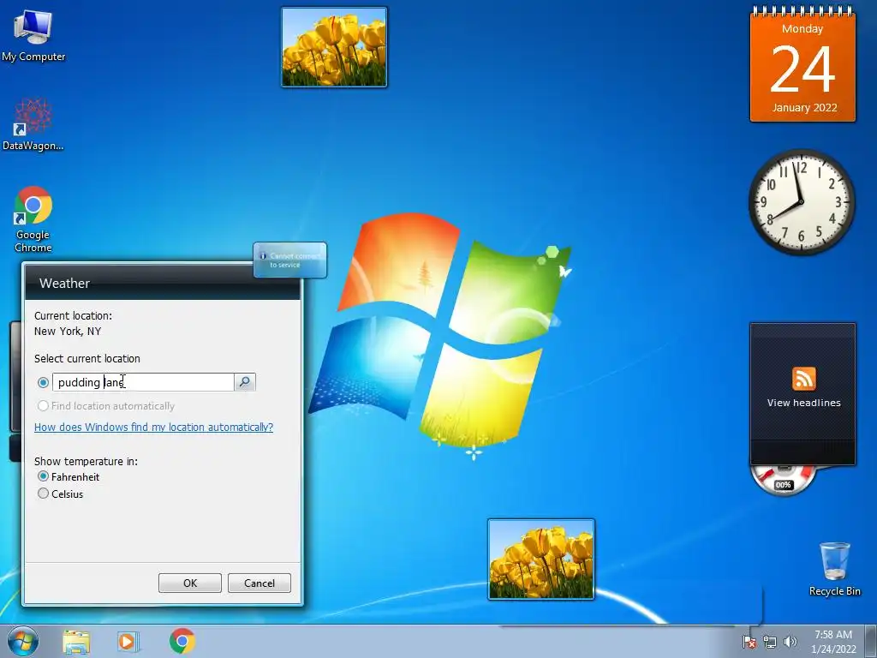This screenshot has width=877, height=658.
Task: Open the volume speaker tray icon
Action: pyautogui.click(x=790, y=642)
